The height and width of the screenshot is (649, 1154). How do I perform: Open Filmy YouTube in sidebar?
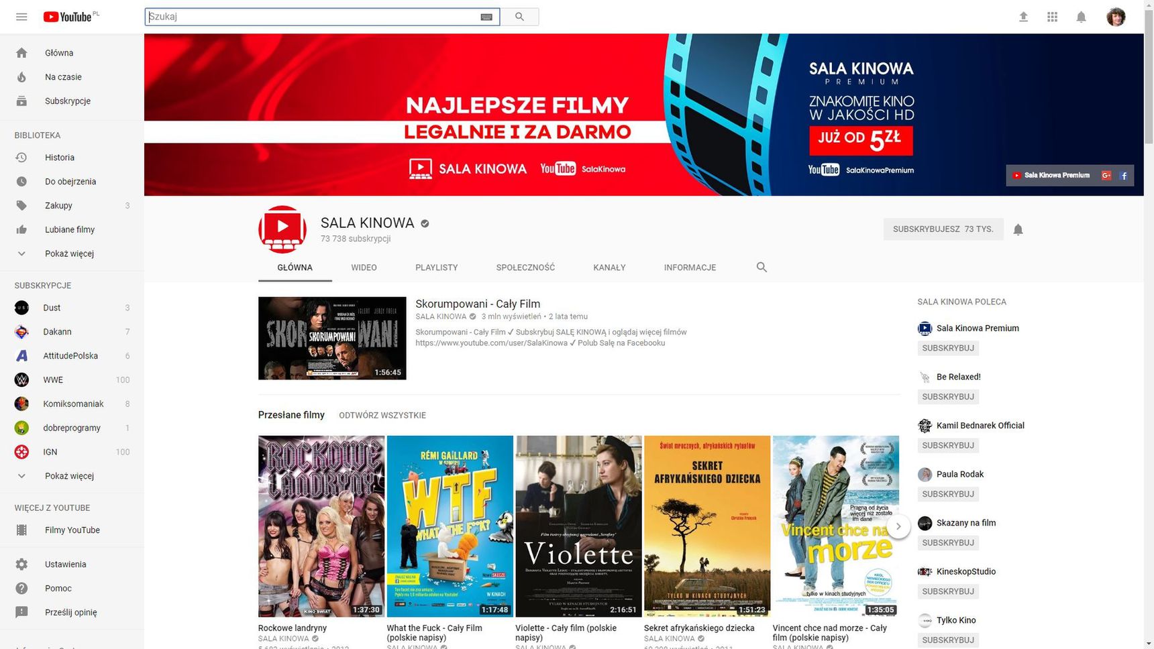pos(72,530)
